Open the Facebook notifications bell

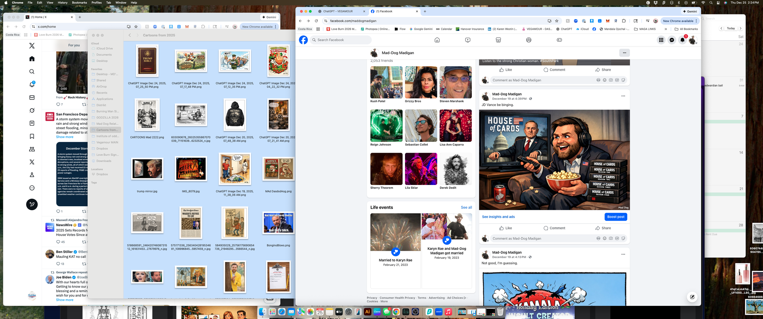coord(682,40)
